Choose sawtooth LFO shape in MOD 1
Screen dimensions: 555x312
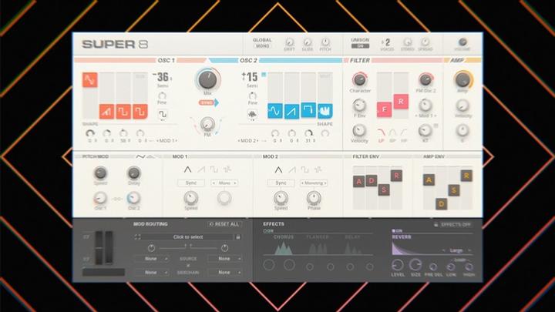point(201,169)
